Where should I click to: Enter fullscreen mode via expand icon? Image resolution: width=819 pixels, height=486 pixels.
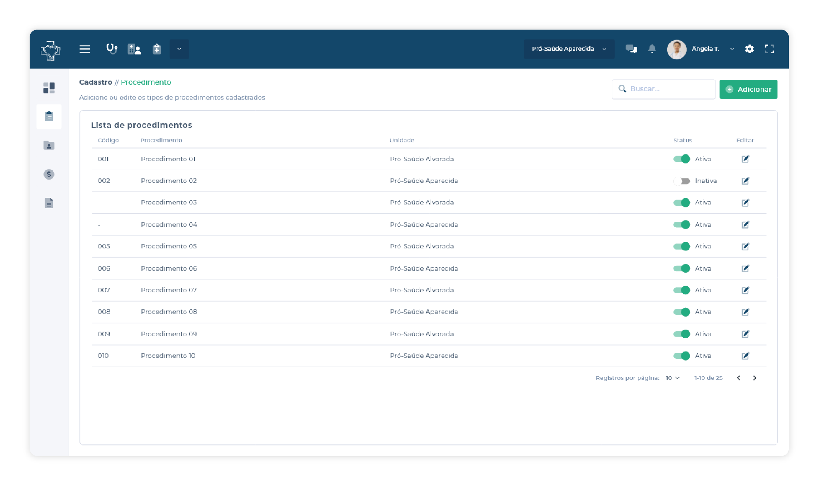[x=769, y=49]
